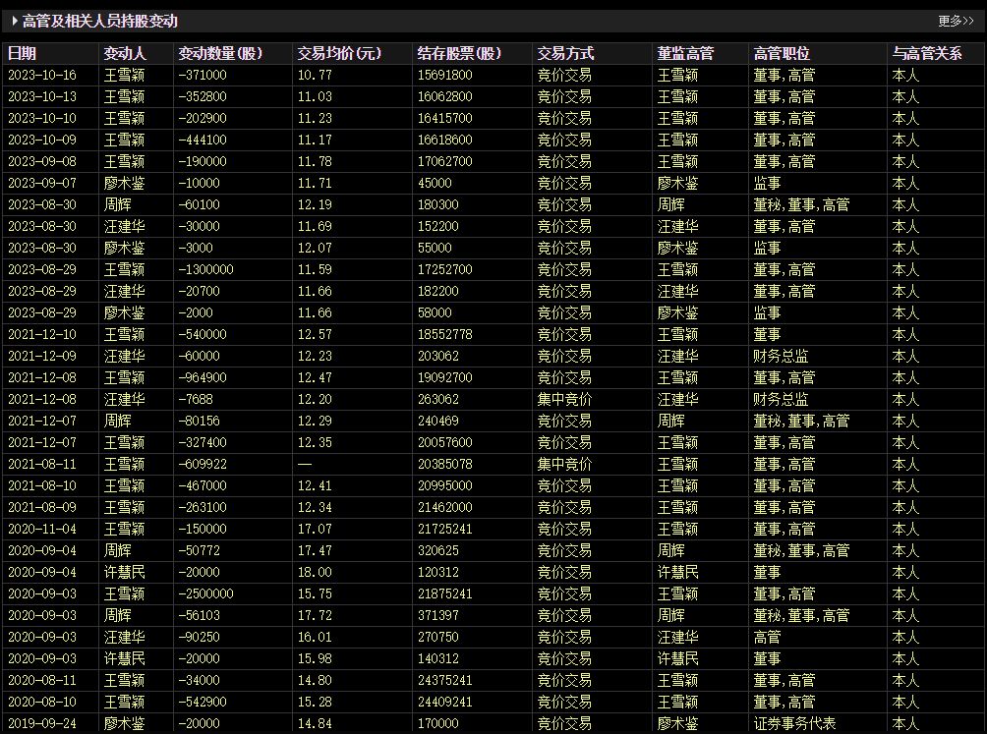
Task: Click the 结存股票(股) column header
Action: pyautogui.click(x=459, y=53)
